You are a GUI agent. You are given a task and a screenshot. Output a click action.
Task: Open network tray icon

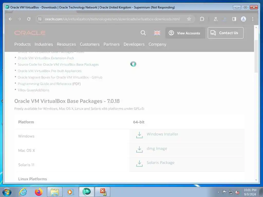point(231,192)
